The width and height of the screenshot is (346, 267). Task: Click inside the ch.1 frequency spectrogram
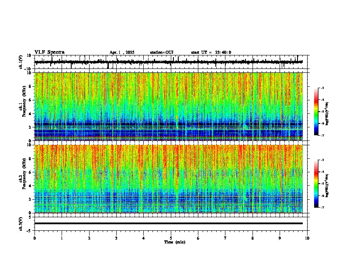pyautogui.click(x=169, y=106)
